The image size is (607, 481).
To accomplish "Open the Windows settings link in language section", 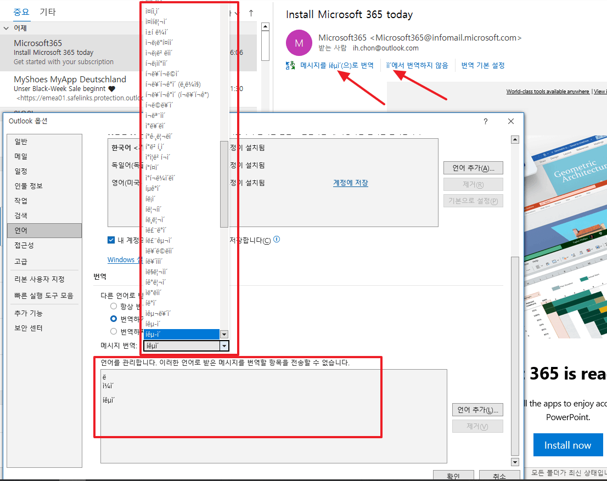I will pos(125,259).
